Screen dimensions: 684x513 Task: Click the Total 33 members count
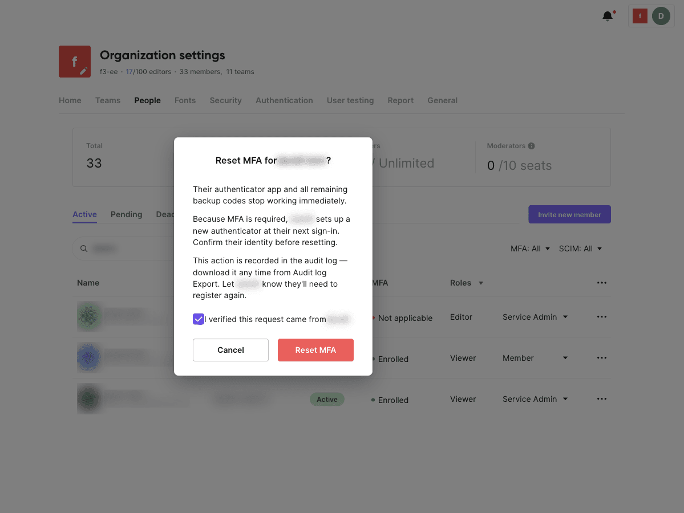[94, 163]
